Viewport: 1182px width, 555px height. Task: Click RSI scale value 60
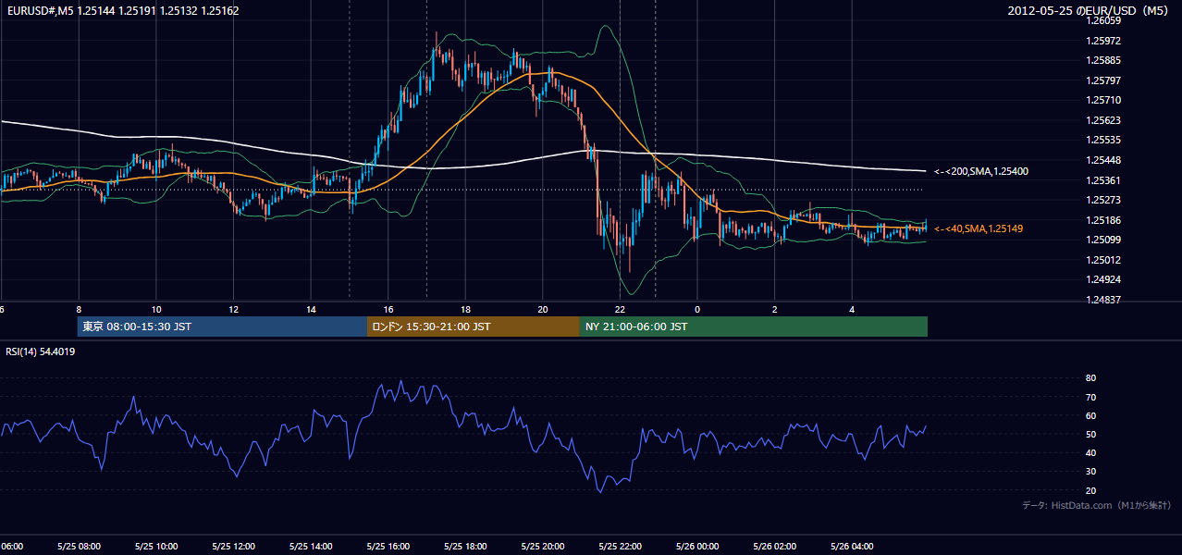[x=1090, y=415]
